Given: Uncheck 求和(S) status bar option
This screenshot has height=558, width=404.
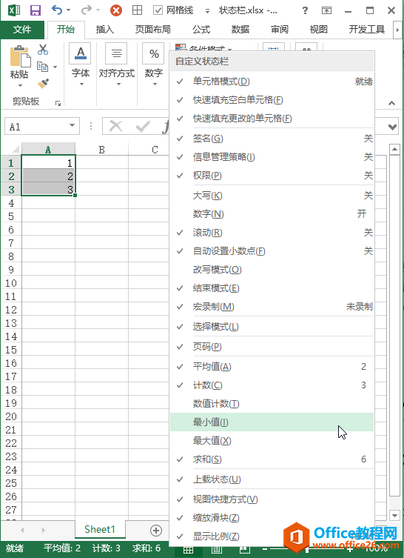Looking at the screenshot, I should (x=272, y=459).
